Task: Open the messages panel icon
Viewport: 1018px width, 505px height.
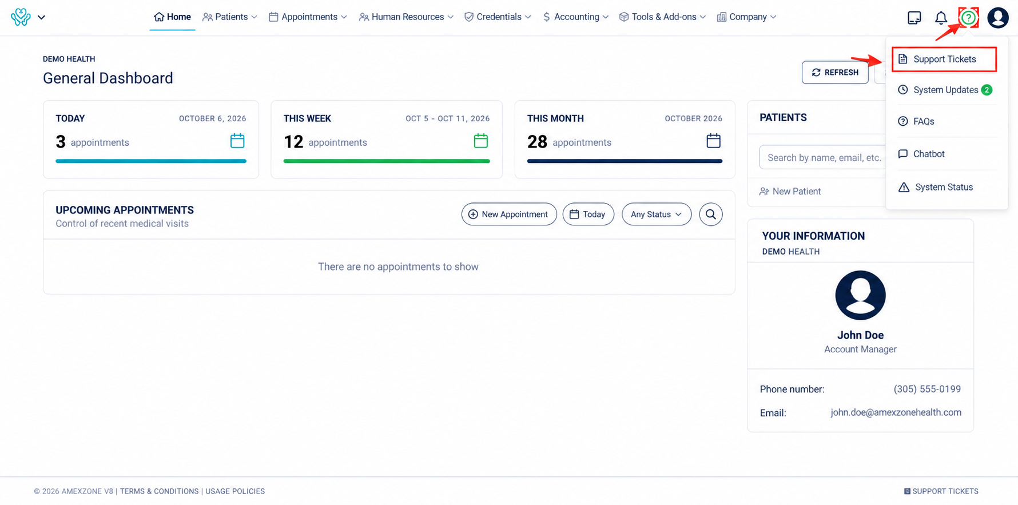Action: [x=914, y=18]
